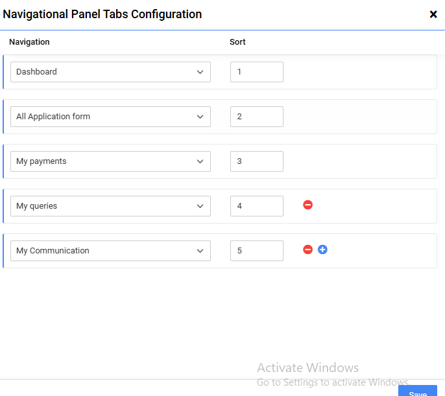This screenshot has width=445, height=396.
Task: Add a new row after My Communication
Action: 322,250
